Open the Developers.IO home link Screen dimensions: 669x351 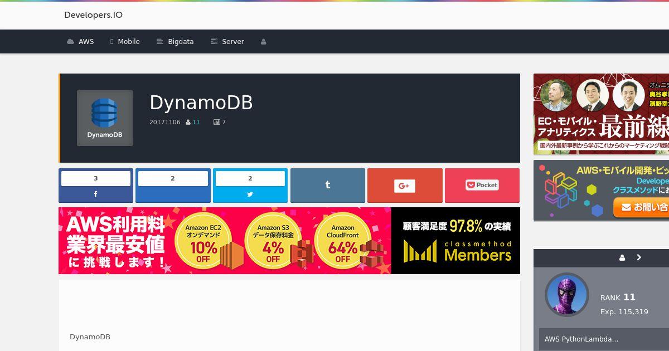(x=93, y=15)
